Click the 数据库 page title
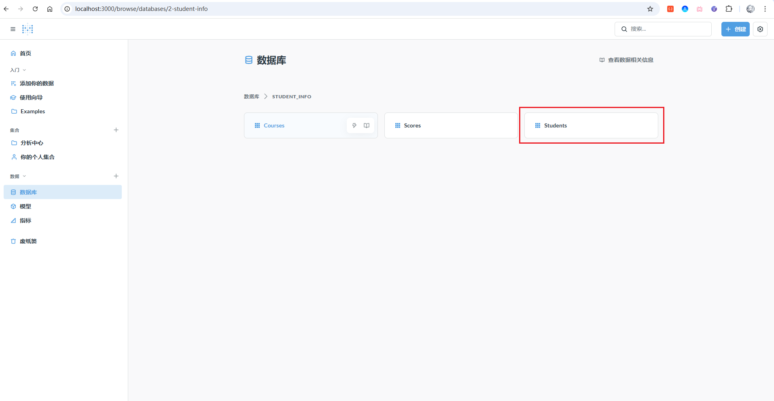 pos(271,60)
